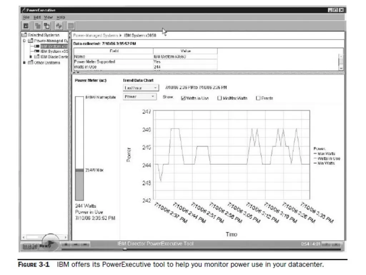Click the previous button in the player bar
This screenshot has height=275, width=366.
click(75, 245)
